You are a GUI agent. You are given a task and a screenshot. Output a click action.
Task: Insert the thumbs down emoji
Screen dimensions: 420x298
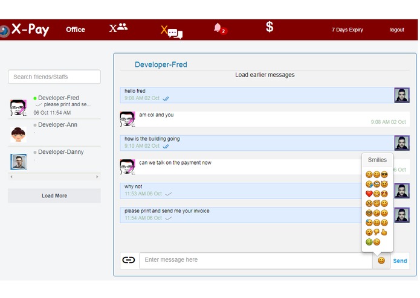[376, 232]
